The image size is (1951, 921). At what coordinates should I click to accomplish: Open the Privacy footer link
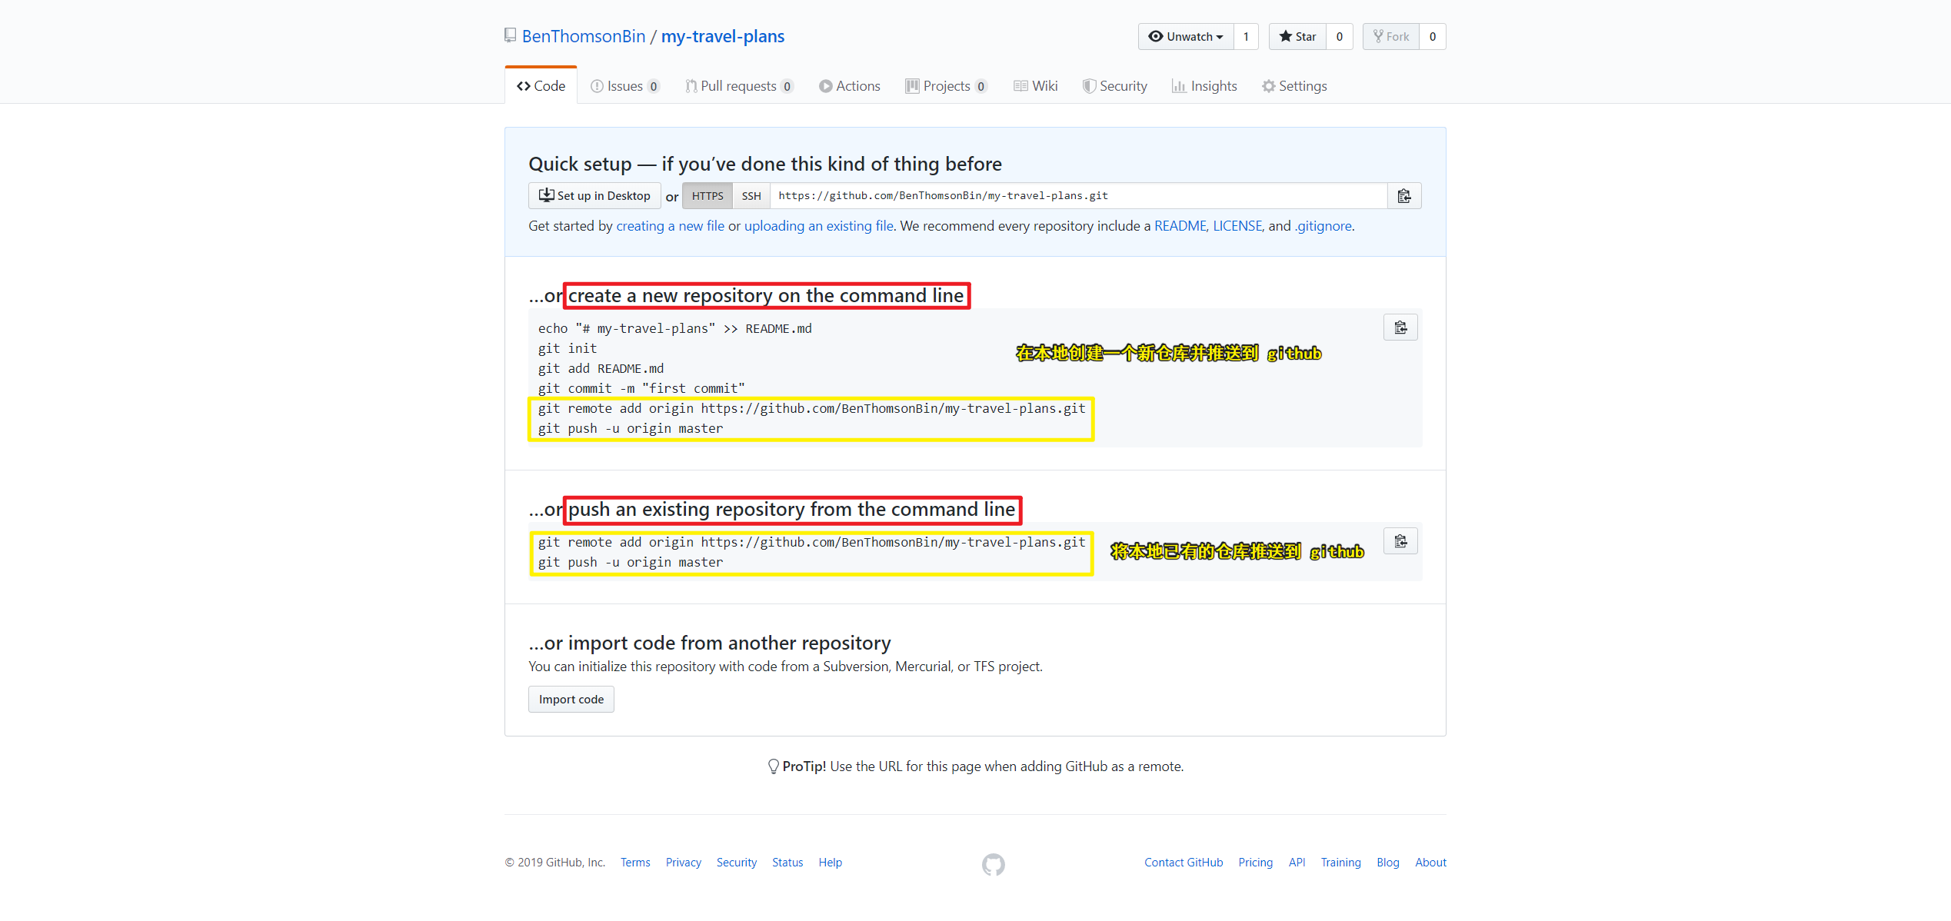click(684, 863)
